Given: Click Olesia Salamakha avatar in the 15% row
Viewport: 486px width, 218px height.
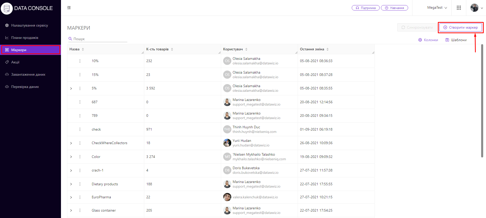Looking at the screenshot, I should (x=227, y=75).
